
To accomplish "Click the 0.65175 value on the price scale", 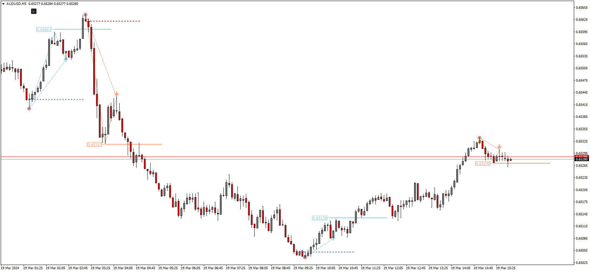I will point(582,202).
